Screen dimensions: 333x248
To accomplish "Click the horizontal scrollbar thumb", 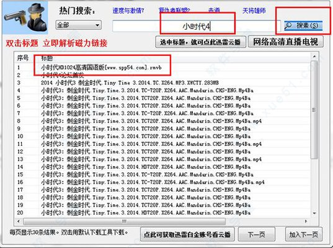I will 124,221.
